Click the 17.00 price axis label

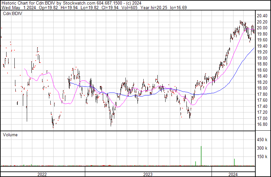tap(262, 119)
